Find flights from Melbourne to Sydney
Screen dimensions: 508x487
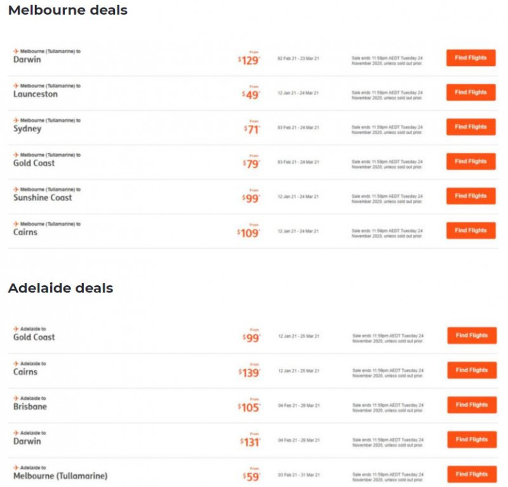tap(471, 127)
